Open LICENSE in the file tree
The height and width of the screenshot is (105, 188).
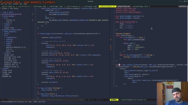[6, 74]
